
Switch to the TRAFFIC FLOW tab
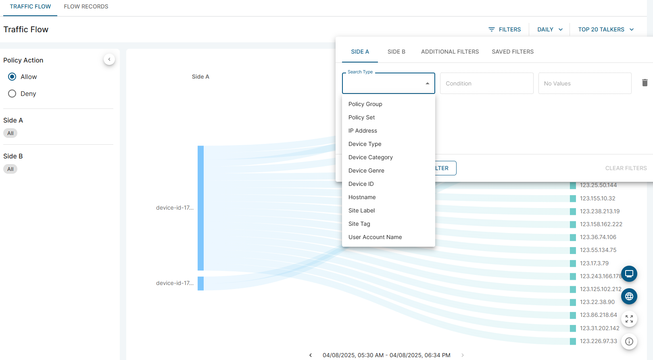click(x=30, y=7)
